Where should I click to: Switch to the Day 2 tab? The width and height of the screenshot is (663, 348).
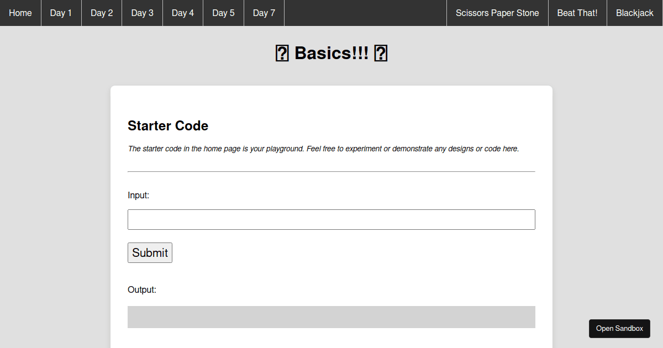[x=101, y=13]
